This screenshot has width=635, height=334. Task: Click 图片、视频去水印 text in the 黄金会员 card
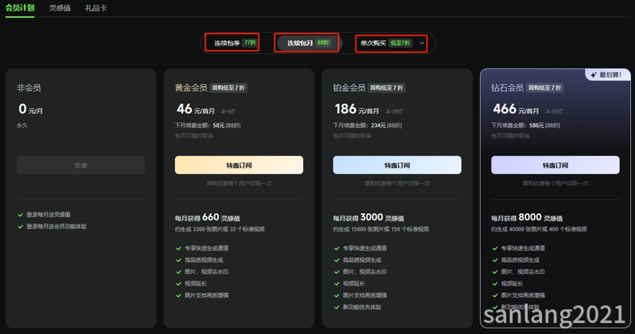207,272
